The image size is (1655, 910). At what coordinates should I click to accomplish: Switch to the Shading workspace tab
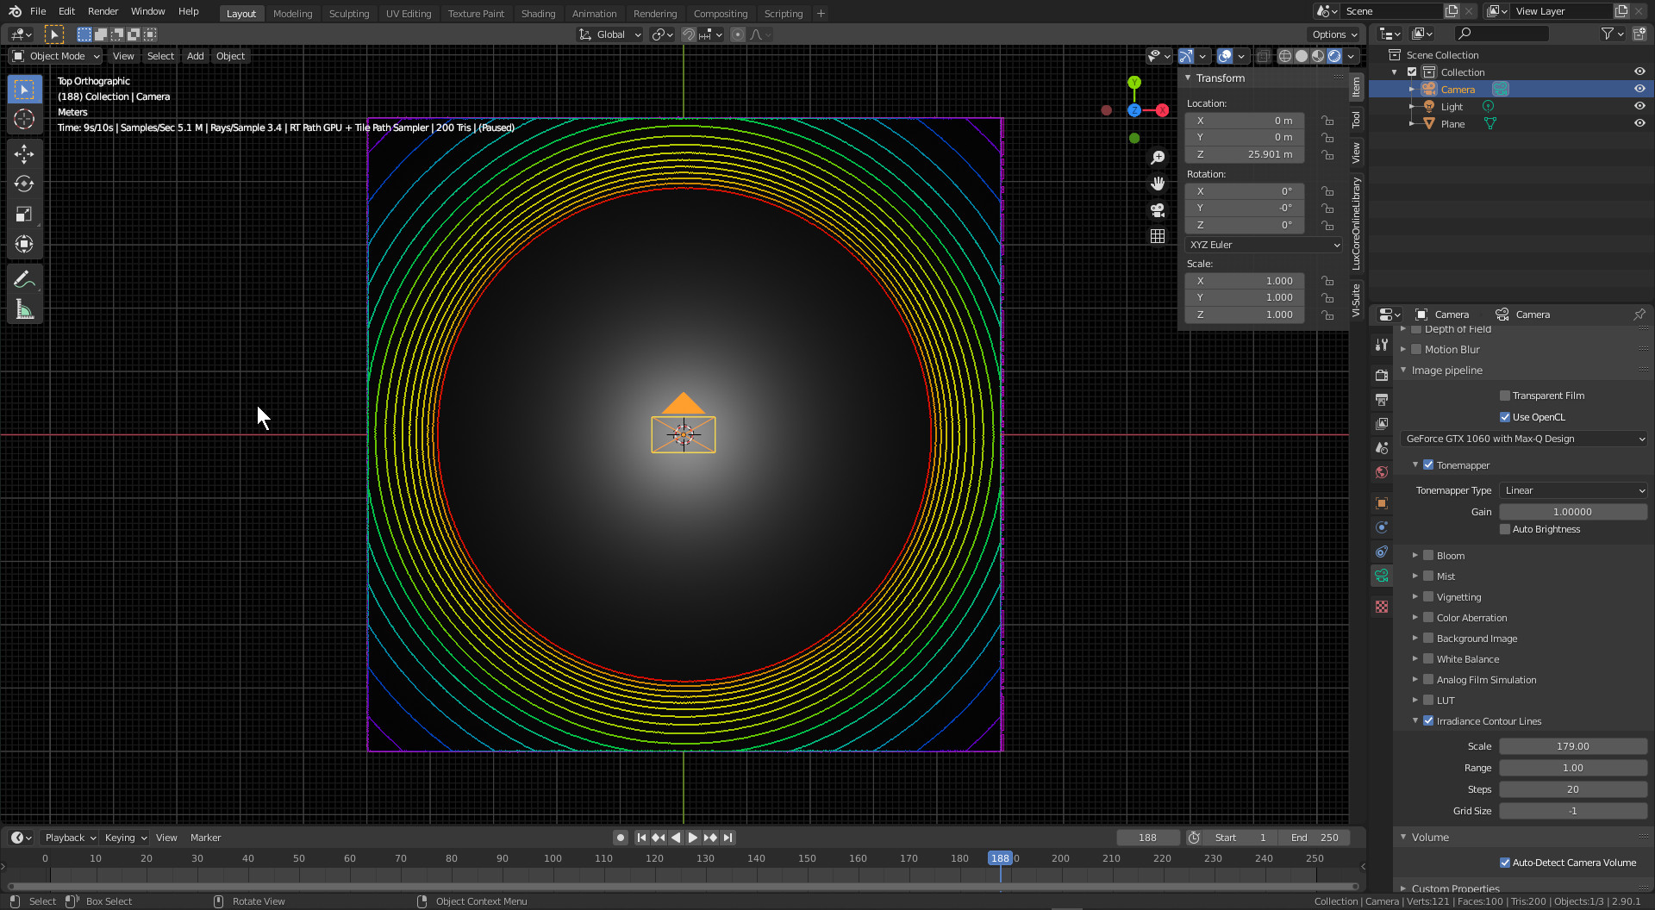point(538,13)
